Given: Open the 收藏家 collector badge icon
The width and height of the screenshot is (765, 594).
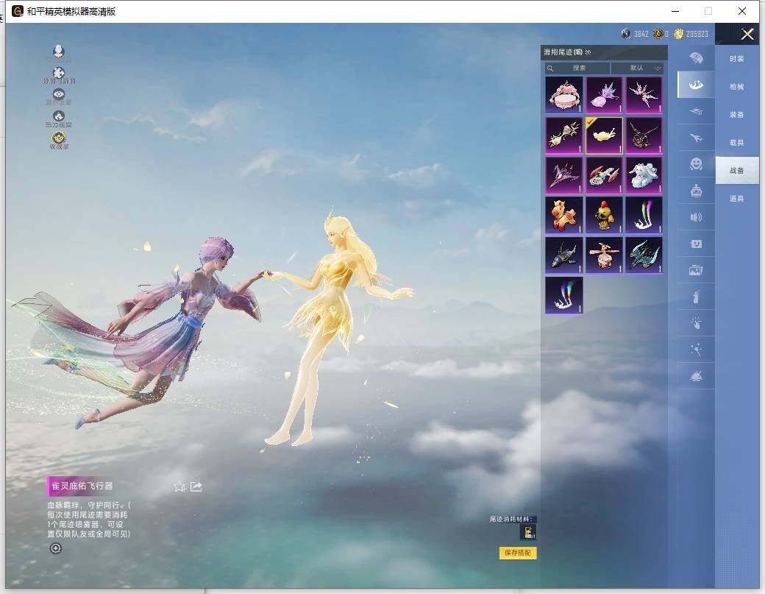Looking at the screenshot, I should (59, 138).
